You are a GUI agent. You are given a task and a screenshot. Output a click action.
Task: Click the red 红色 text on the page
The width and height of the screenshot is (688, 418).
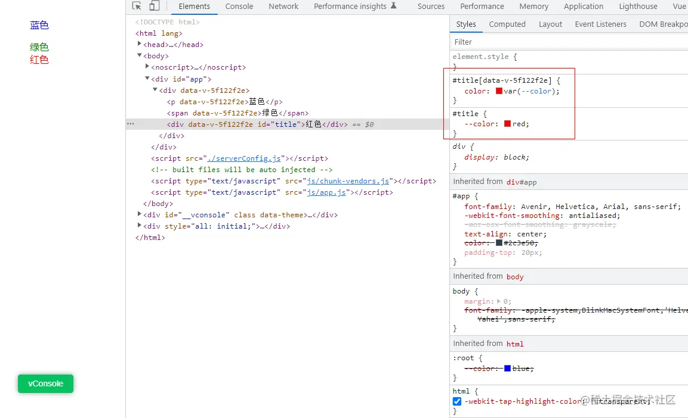point(39,60)
